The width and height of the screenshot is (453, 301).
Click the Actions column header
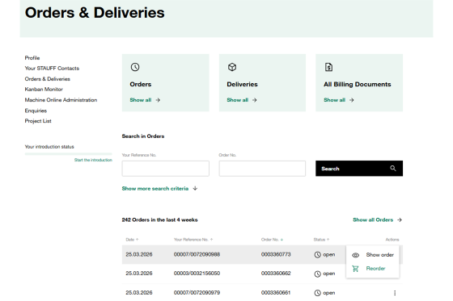pyautogui.click(x=392, y=240)
